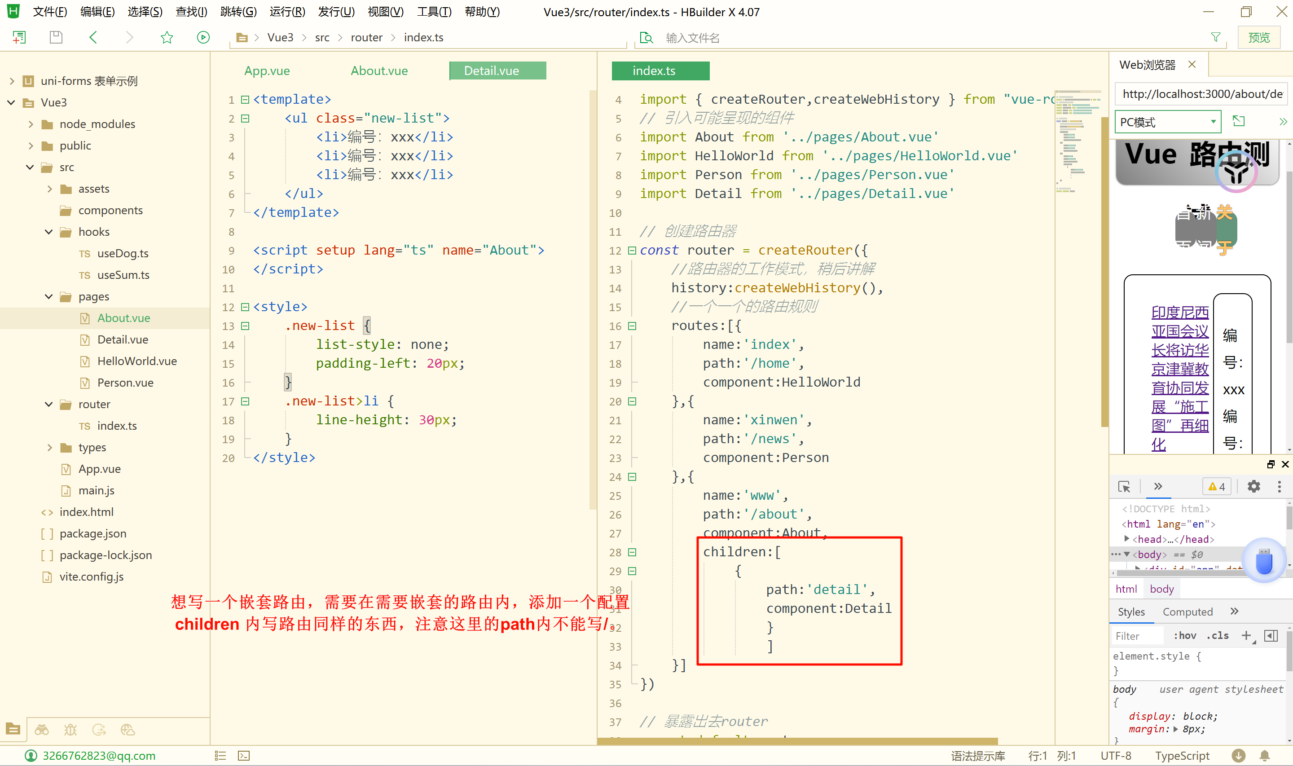
Task: Click the 预览 preview button
Action: [x=1259, y=37]
